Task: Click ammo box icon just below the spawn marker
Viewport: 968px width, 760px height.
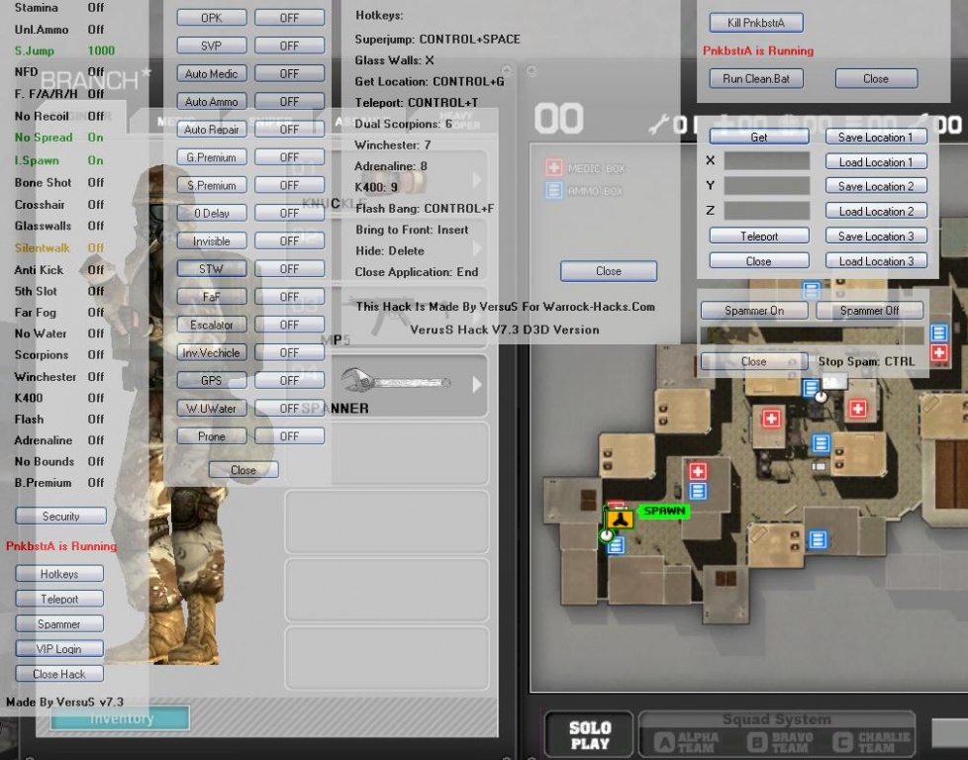Action: (x=616, y=544)
